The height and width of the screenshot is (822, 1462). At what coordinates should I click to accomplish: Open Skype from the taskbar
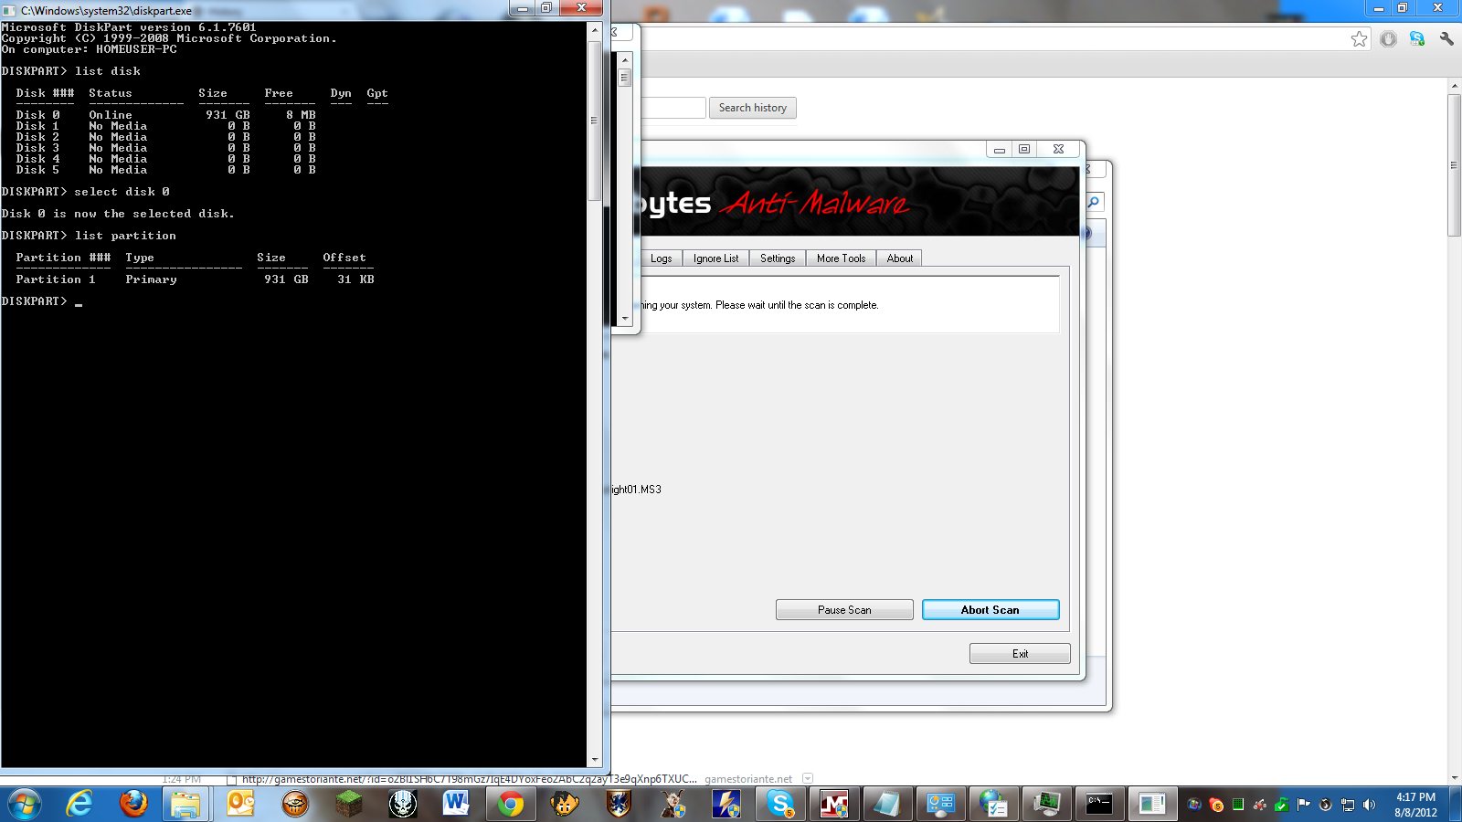pos(780,804)
